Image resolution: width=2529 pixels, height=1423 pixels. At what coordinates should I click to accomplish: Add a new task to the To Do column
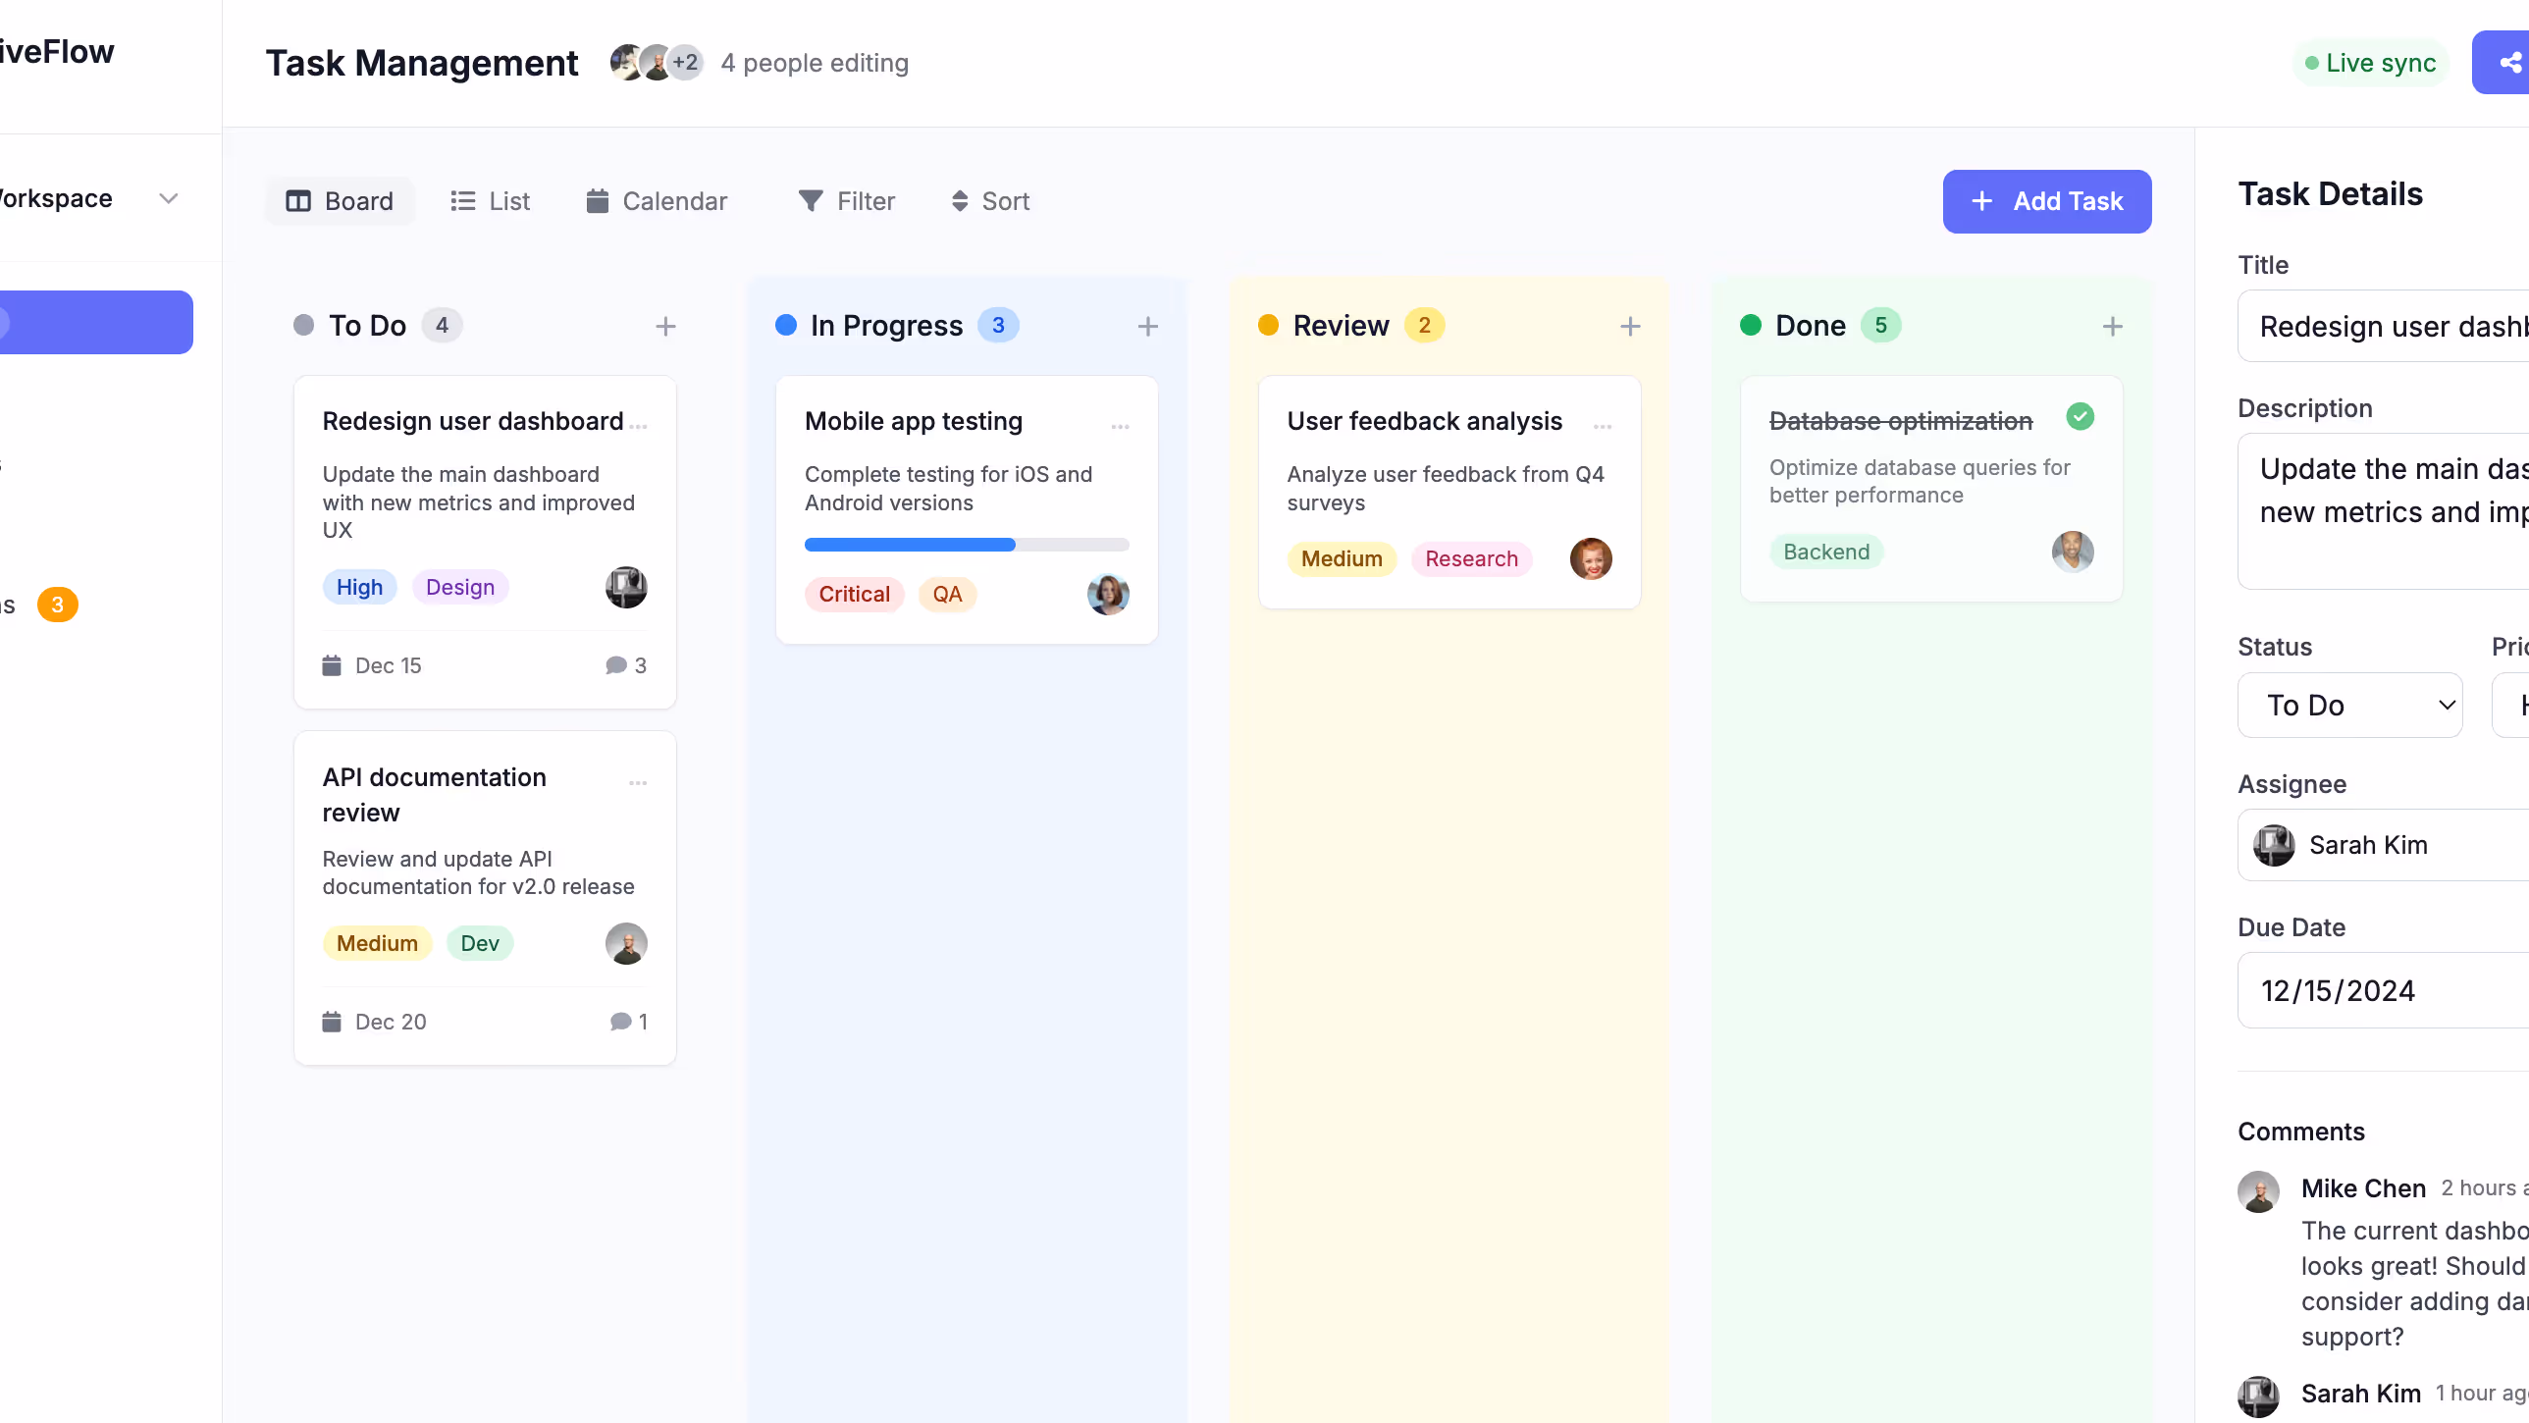[664, 325]
